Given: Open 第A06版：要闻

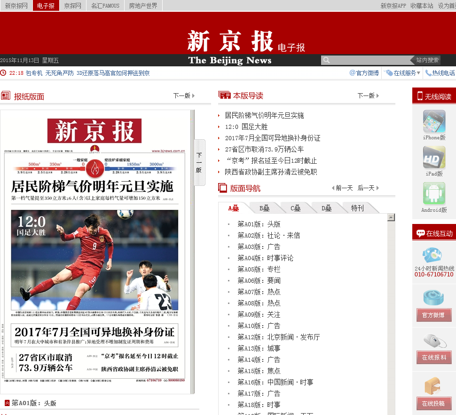Looking at the screenshot, I should [x=259, y=281].
